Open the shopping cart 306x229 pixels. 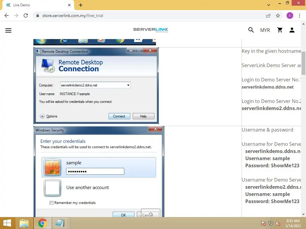coord(280,30)
